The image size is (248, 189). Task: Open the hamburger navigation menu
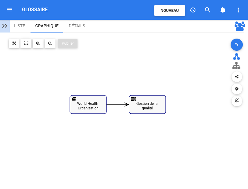coord(9,10)
